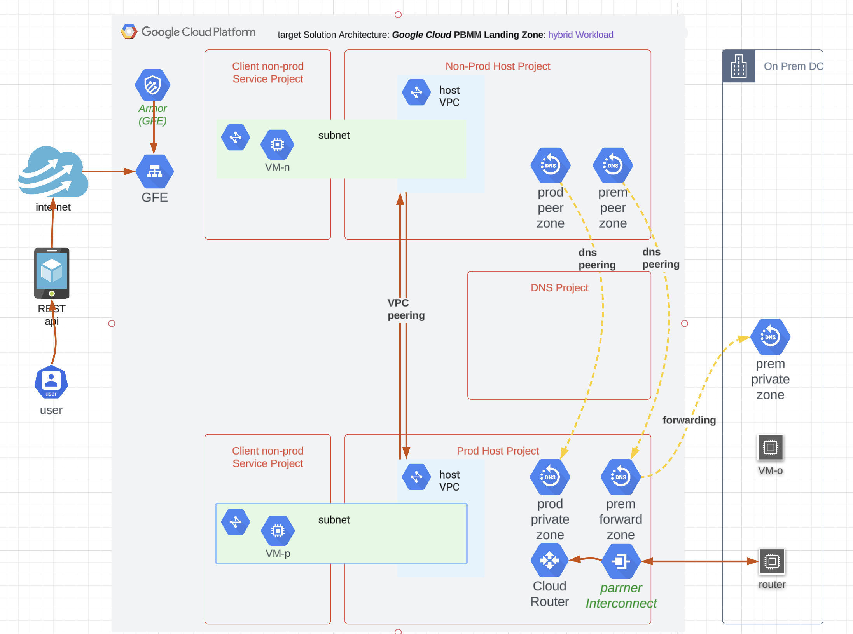This screenshot has height=634, width=853.
Task: Click the hybrid Workload title text
Action: click(580, 35)
